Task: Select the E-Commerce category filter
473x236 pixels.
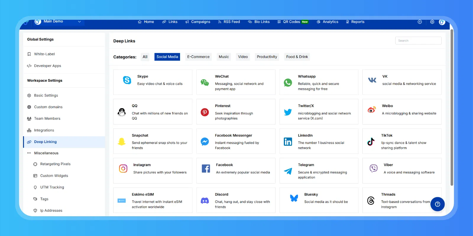Action: click(198, 57)
